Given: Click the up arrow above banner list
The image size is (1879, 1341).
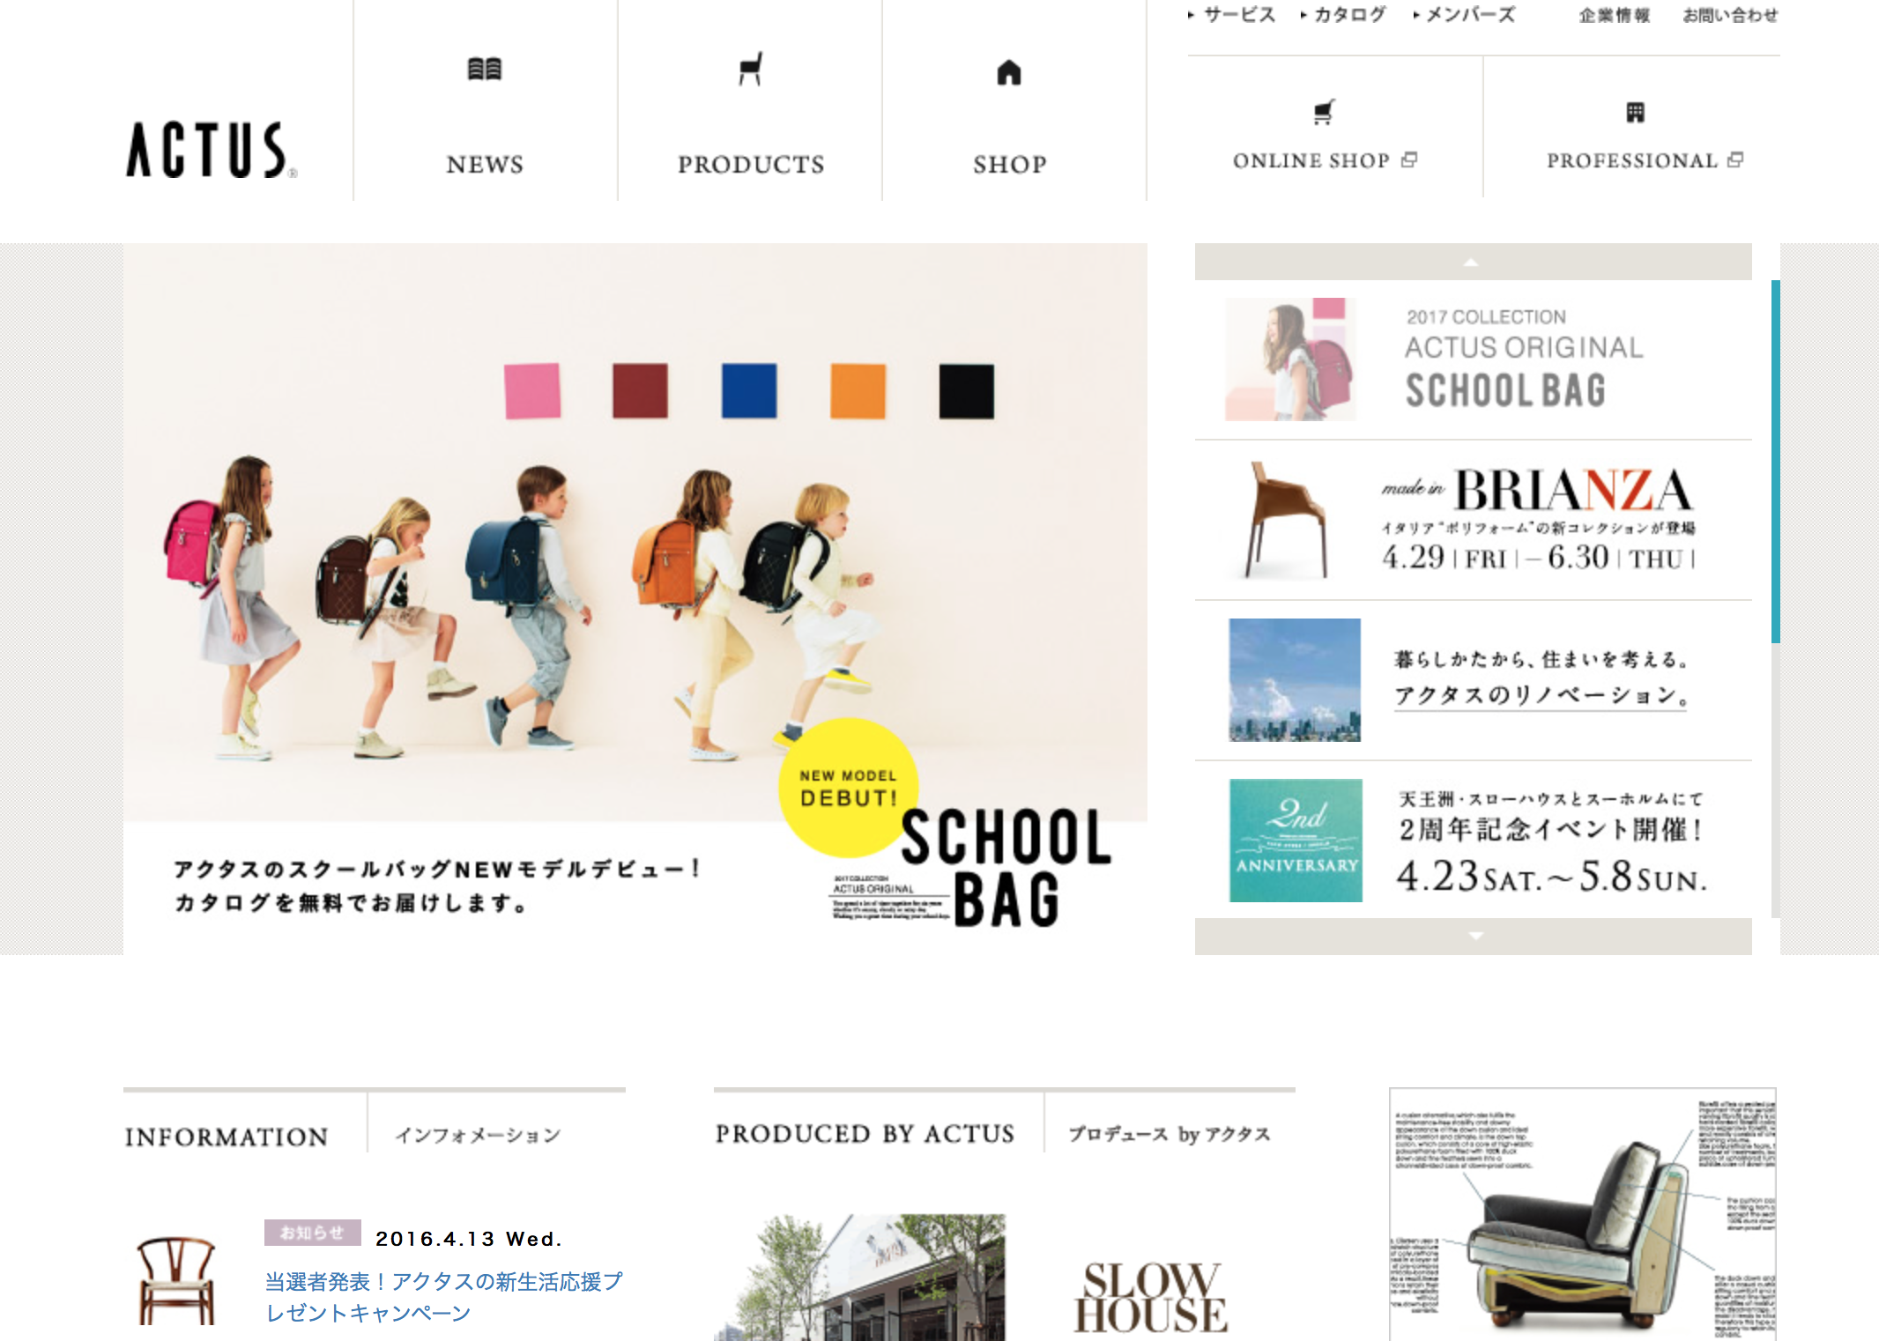Looking at the screenshot, I should tap(1473, 262).
